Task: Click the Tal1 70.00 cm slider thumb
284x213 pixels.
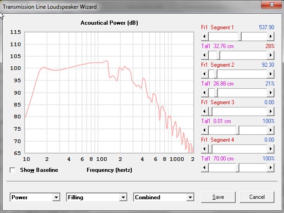Action: click(x=238, y=168)
